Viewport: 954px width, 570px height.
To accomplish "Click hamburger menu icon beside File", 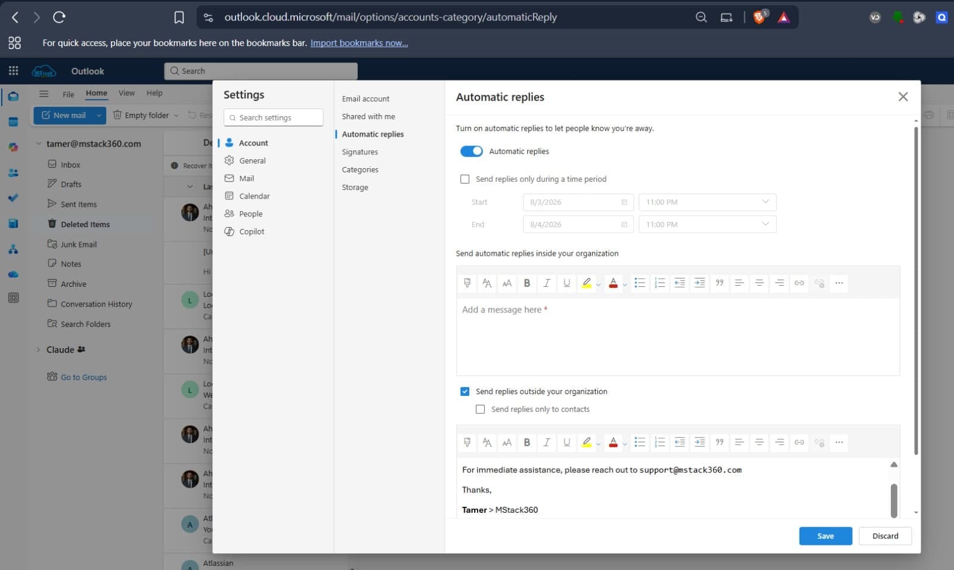I will [x=44, y=94].
